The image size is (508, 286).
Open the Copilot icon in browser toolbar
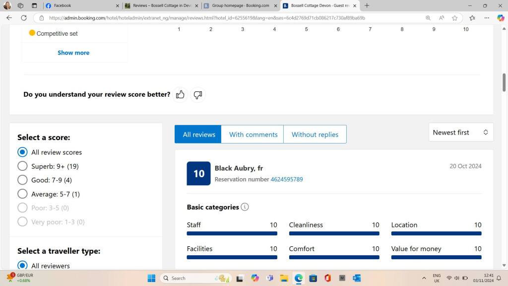coord(501,18)
